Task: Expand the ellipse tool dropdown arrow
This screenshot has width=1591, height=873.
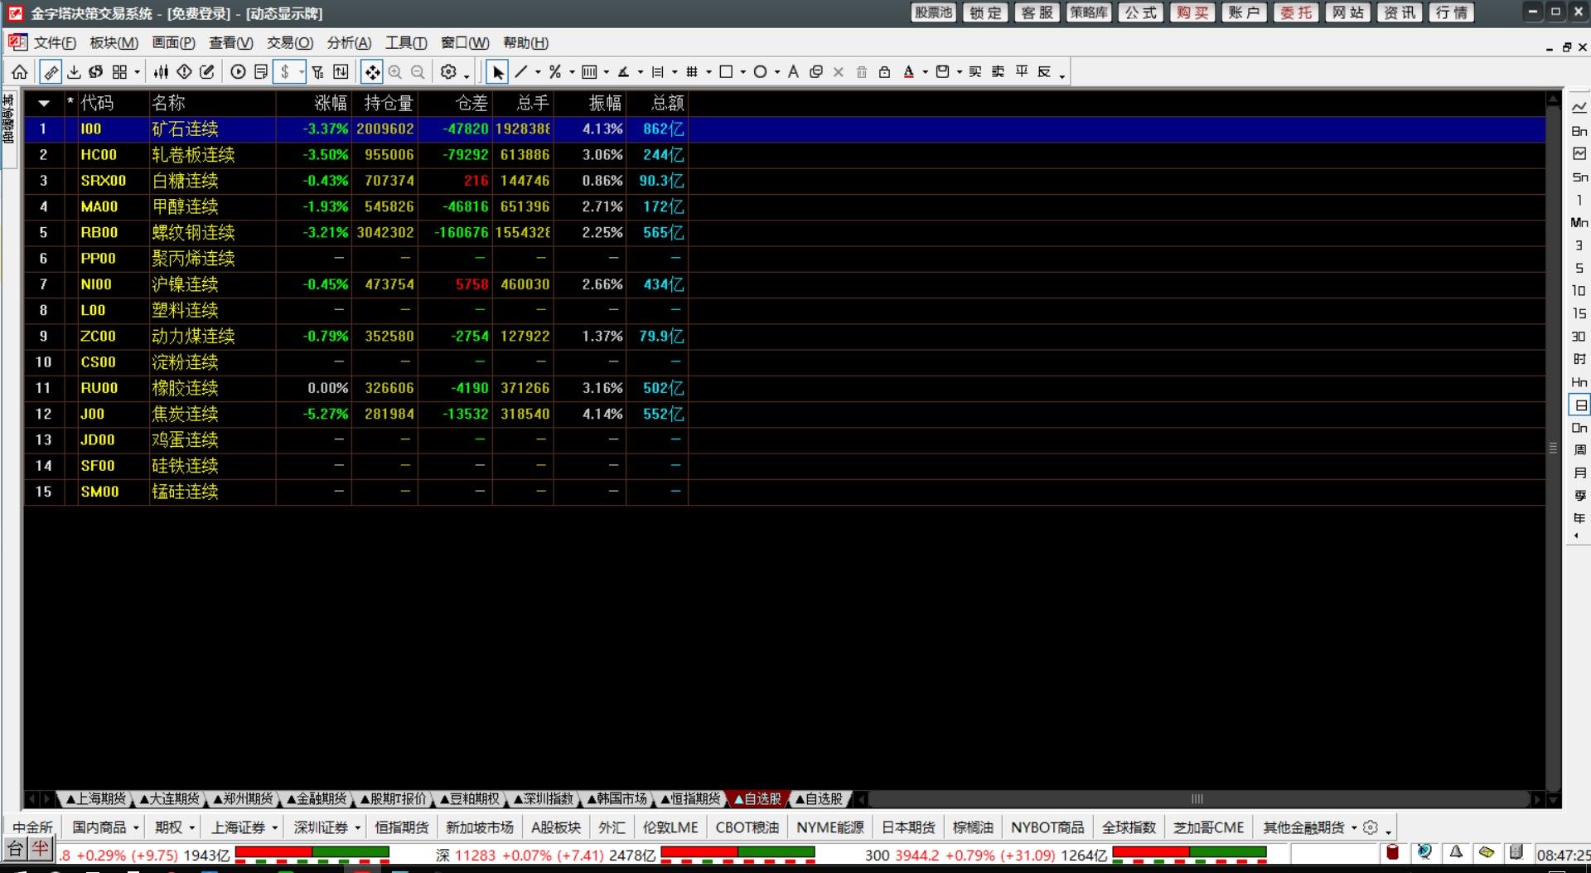Action: click(x=776, y=72)
